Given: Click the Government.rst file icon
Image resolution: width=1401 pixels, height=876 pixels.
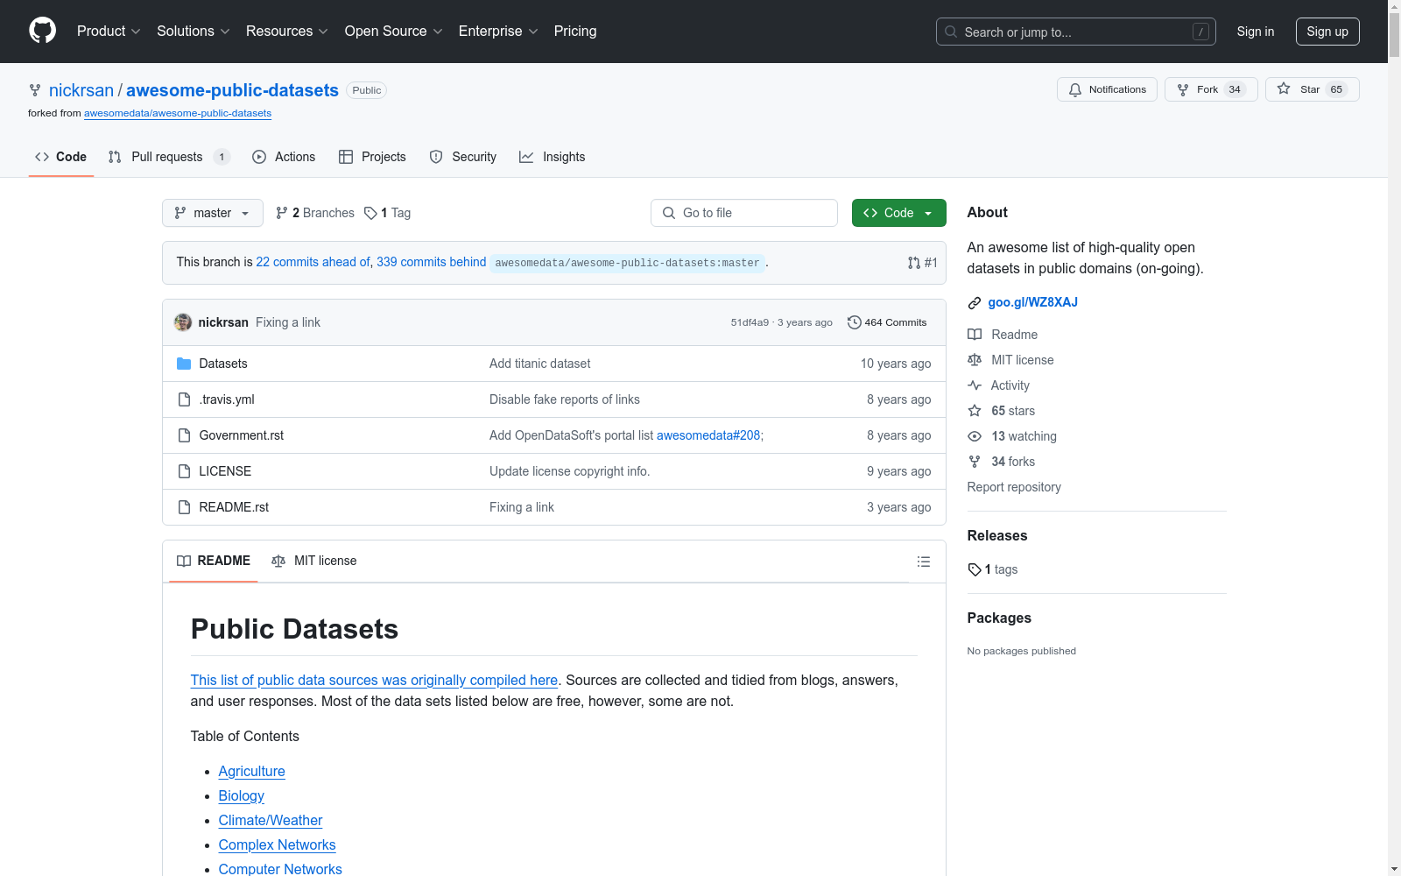Looking at the screenshot, I should (x=184, y=435).
